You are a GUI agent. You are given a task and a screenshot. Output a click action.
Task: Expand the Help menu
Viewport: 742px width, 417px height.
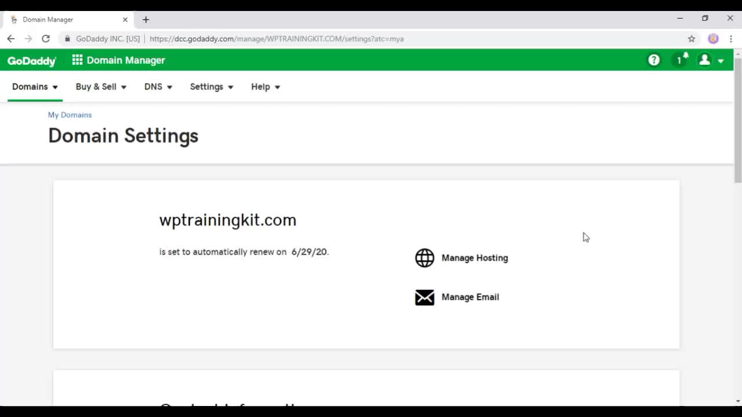[265, 87]
